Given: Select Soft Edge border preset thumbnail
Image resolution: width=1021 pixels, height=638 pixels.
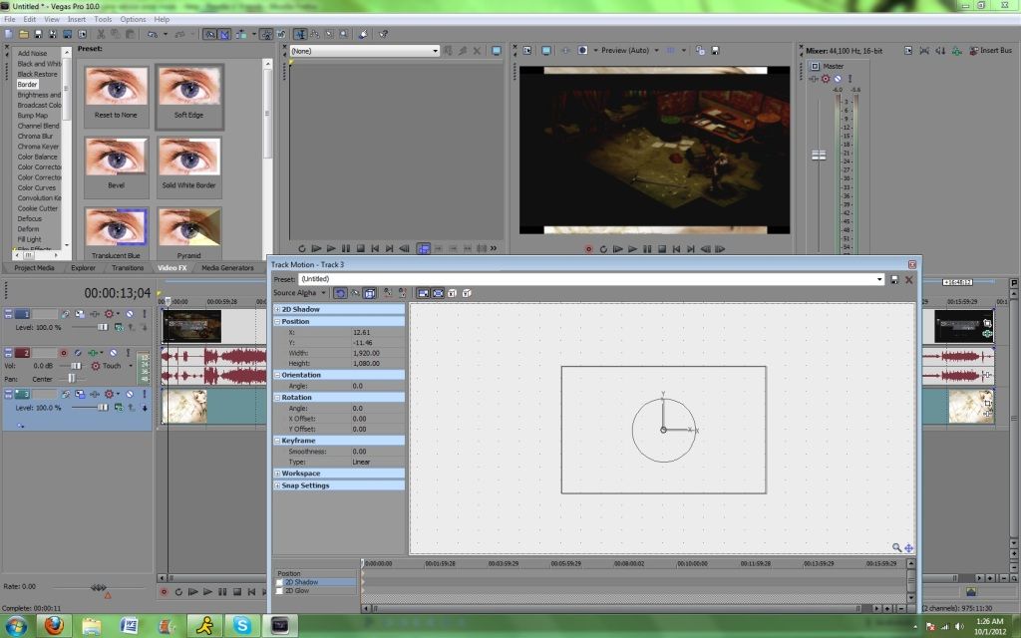Looking at the screenshot, I should pyautogui.click(x=189, y=97).
